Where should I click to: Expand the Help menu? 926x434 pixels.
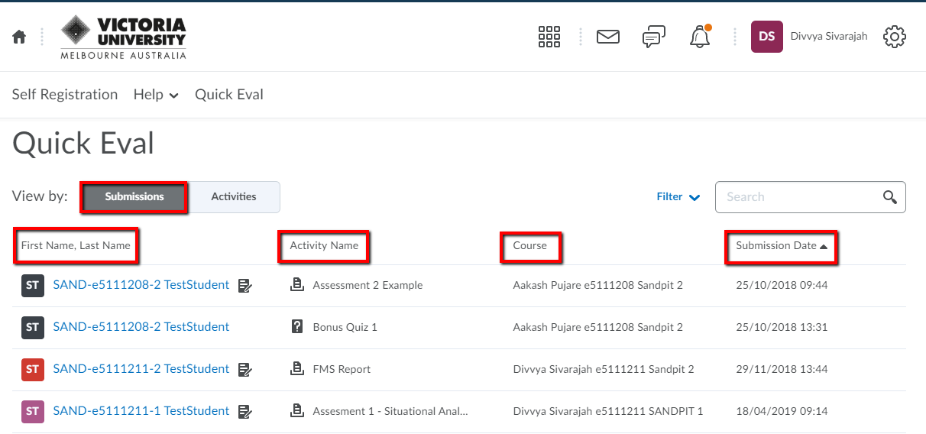click(x=156, y=95)
